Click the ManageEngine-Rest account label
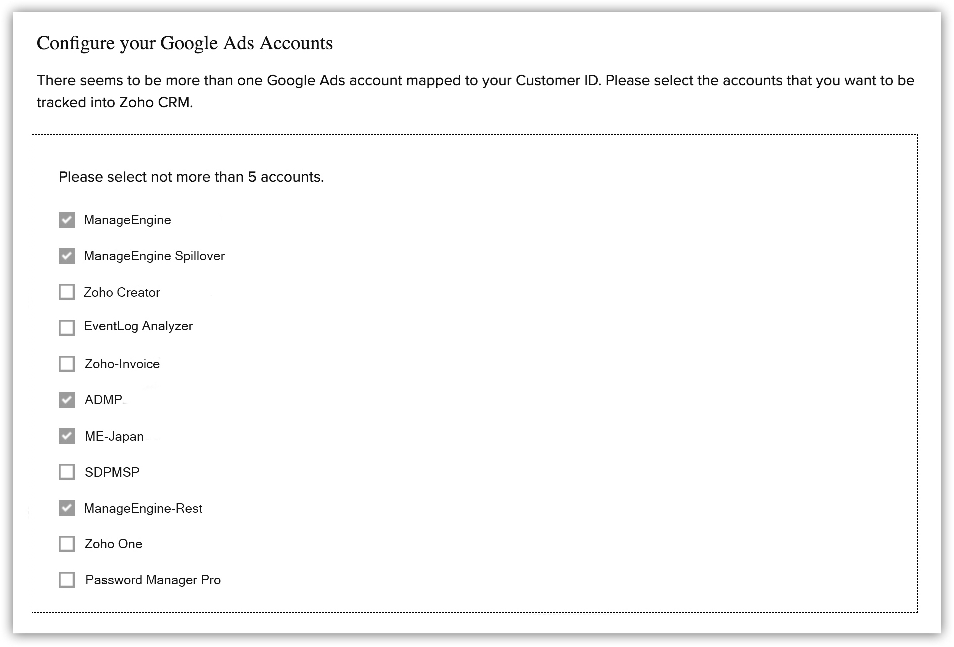The width and height of the screenshot is (954, 647). pos(143,509)
